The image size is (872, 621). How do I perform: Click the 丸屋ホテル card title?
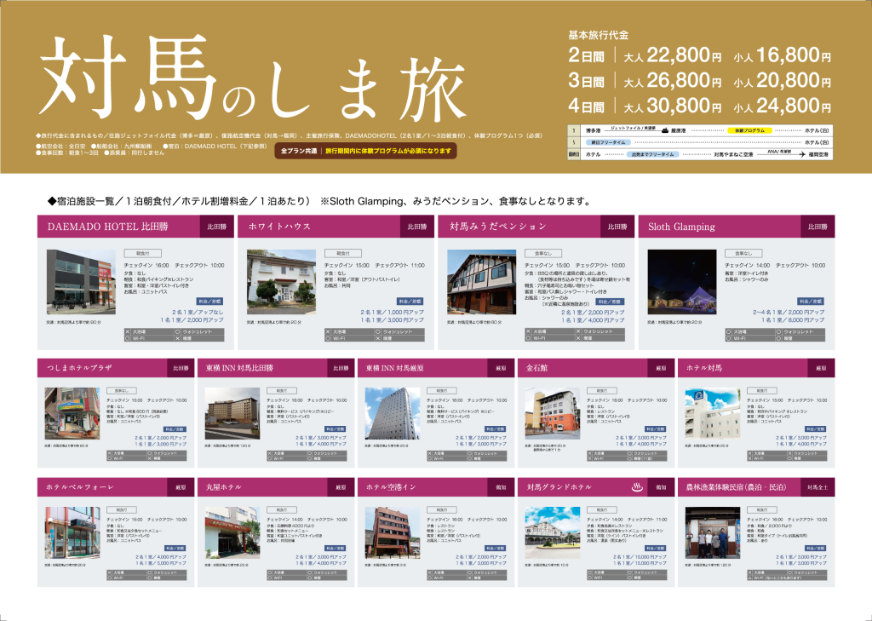[224, 487]
